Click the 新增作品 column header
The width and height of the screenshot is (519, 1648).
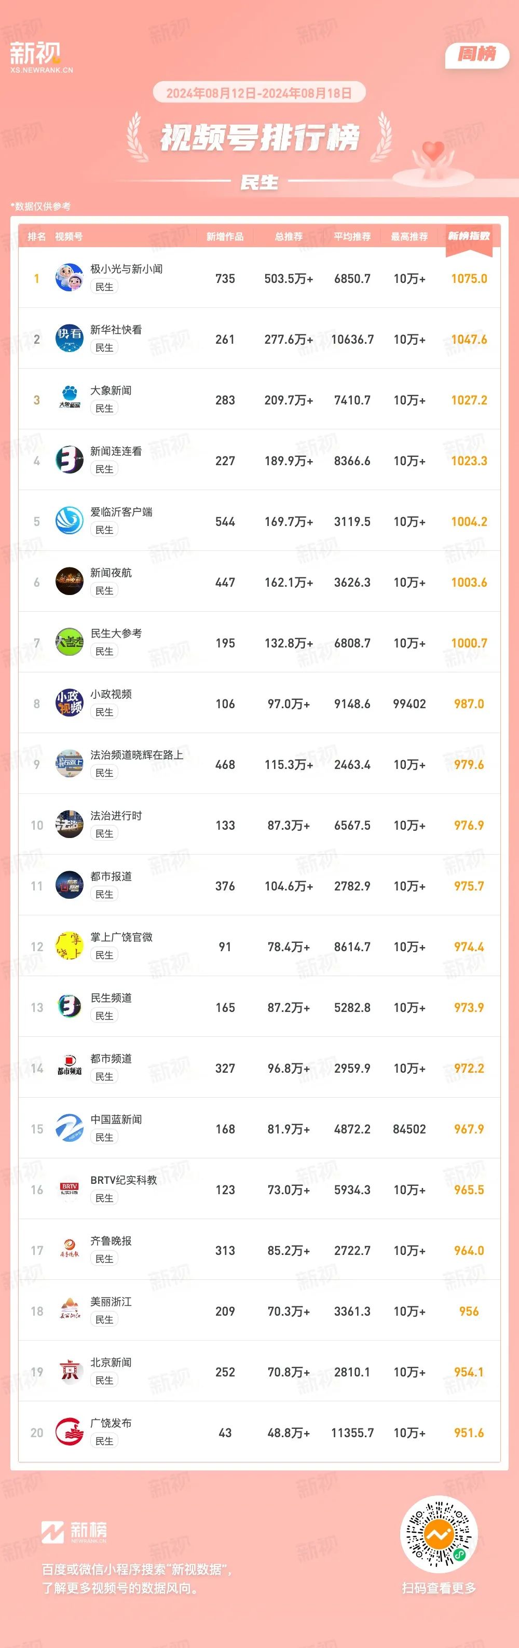point(225,237)
